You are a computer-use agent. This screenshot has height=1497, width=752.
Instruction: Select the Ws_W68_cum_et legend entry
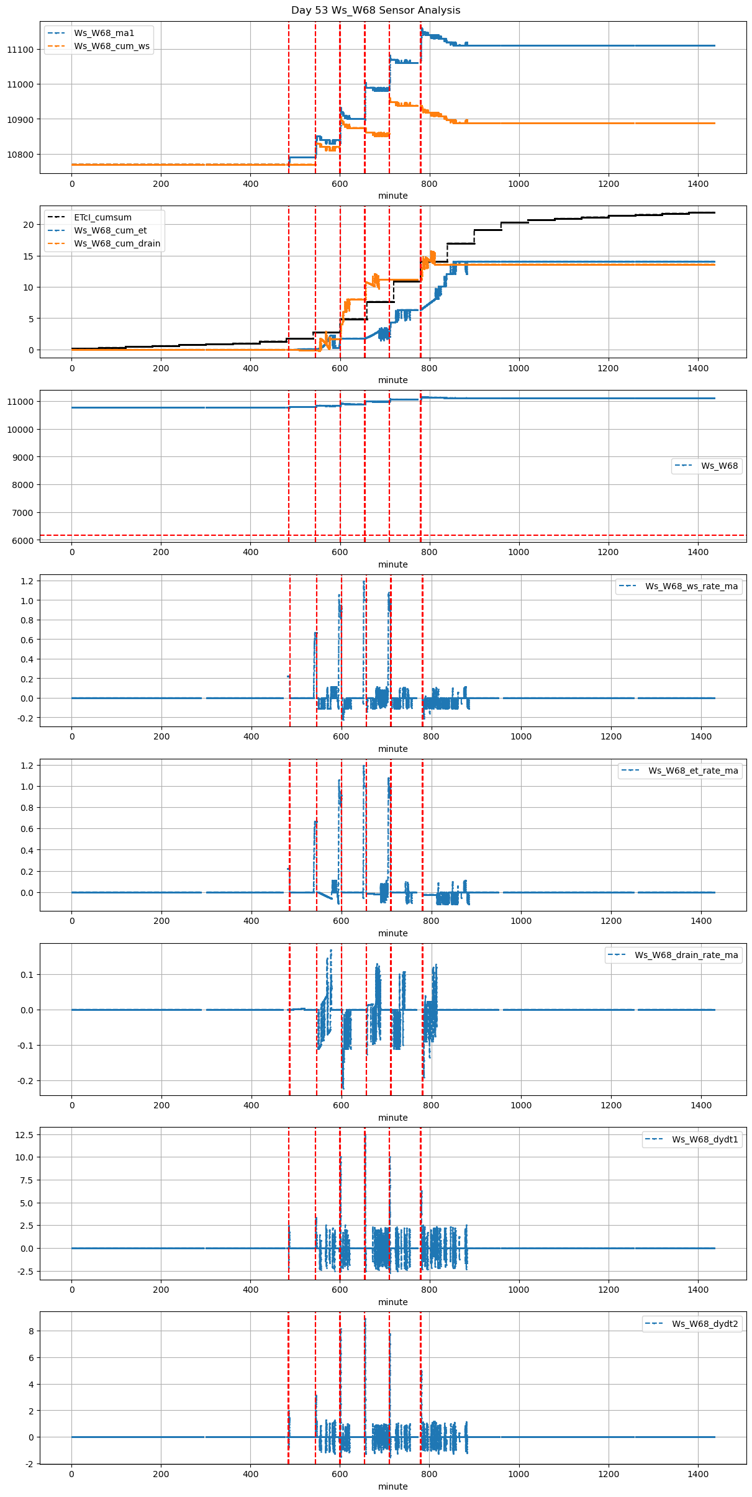[x=110, y=230]
